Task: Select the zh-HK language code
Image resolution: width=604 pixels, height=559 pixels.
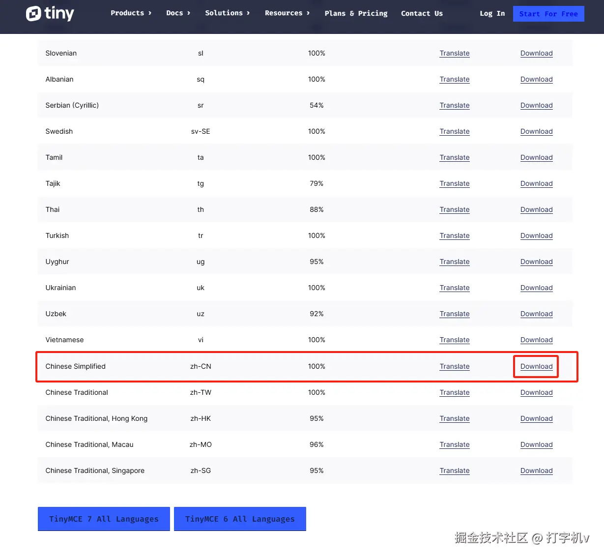Action: [x=201, y=418]
